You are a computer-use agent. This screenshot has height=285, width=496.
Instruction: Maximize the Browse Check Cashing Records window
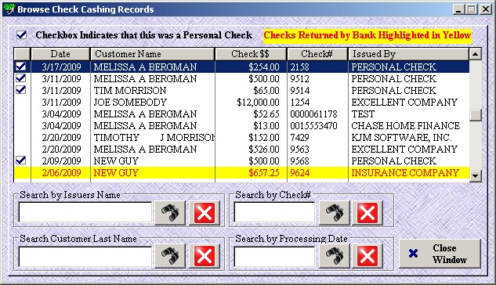472,9
